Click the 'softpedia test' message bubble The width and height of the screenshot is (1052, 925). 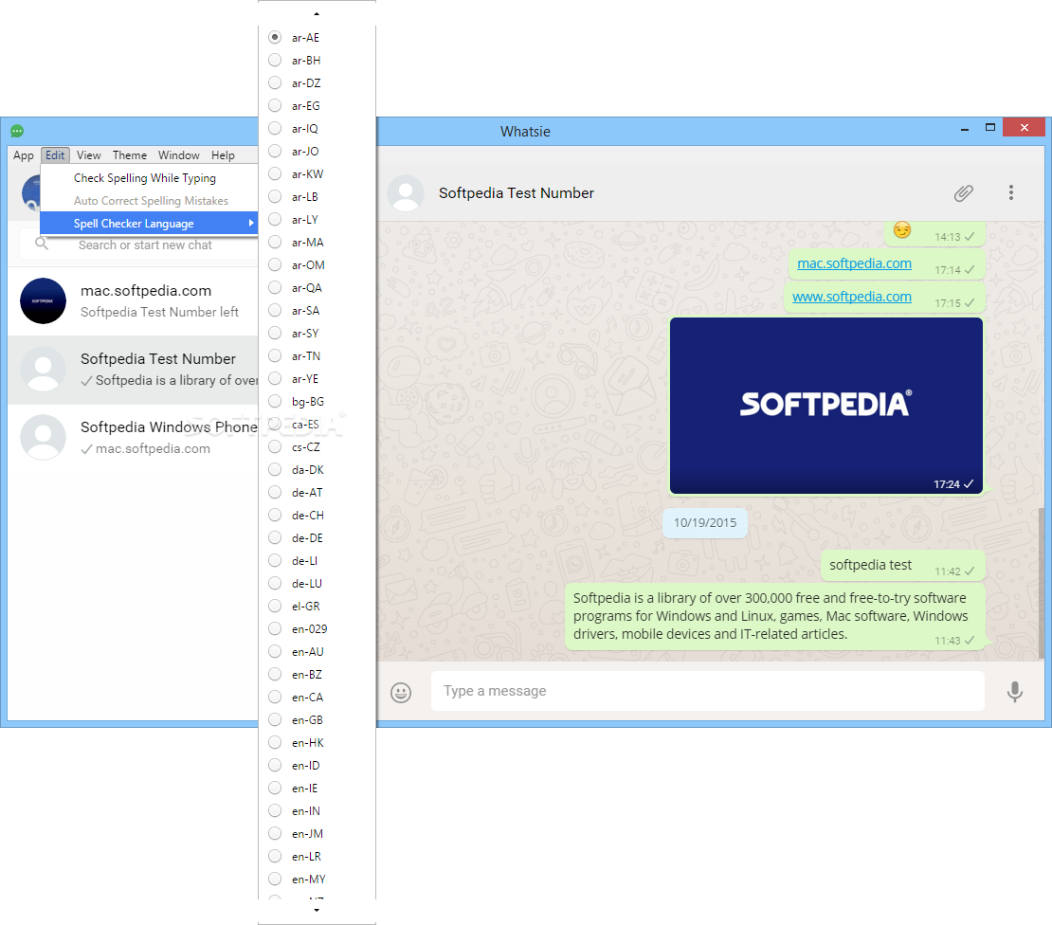coord(902,566)
